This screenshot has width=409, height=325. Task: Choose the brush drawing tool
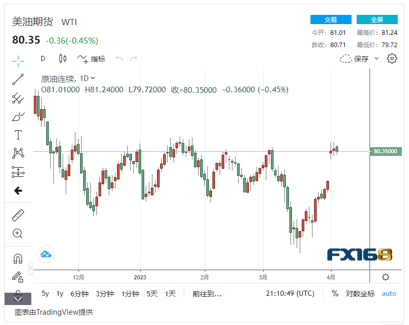[18, 116]
